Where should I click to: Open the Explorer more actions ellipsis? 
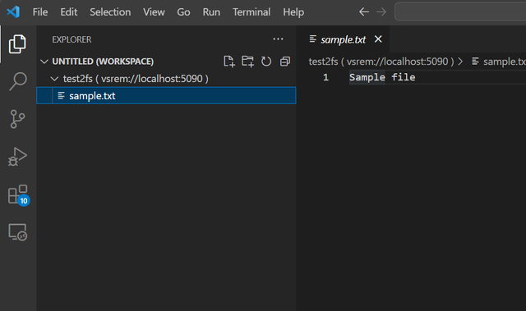[278, 39]
